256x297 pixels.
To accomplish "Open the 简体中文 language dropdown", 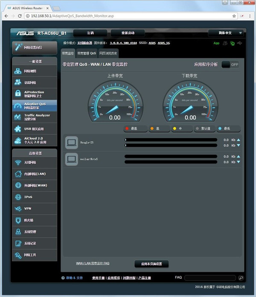I will [226, 33].
